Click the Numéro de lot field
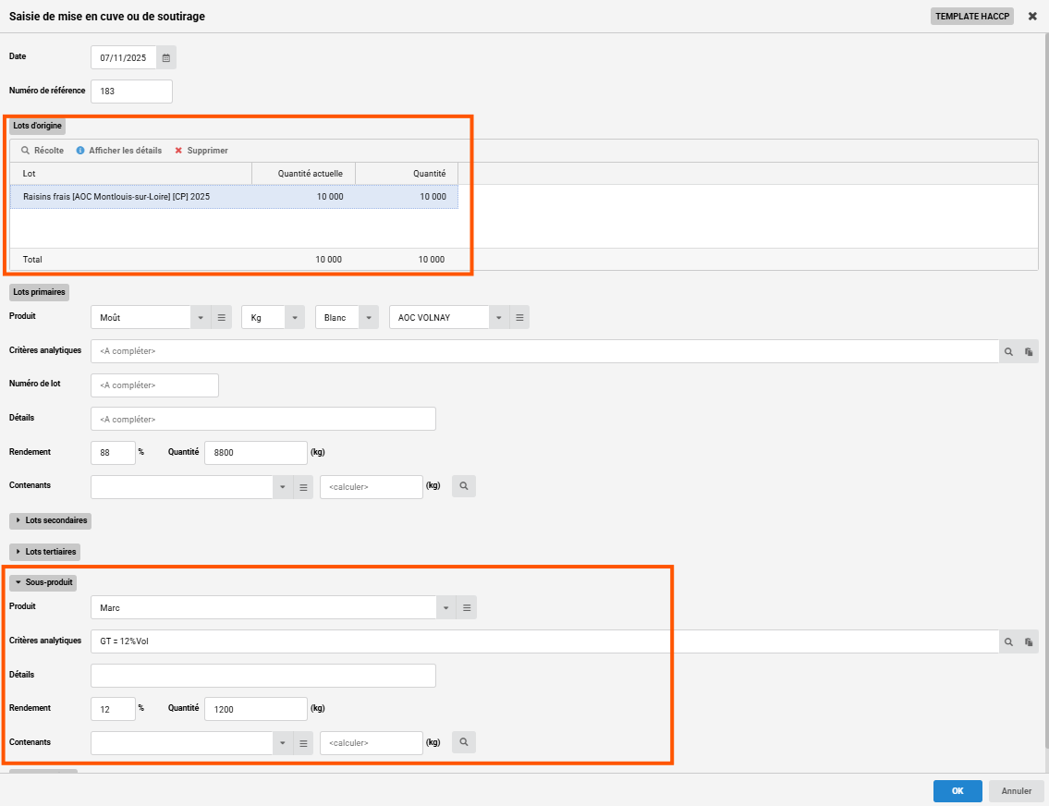This screenshot has height=806, width=1049. point(154,385)
